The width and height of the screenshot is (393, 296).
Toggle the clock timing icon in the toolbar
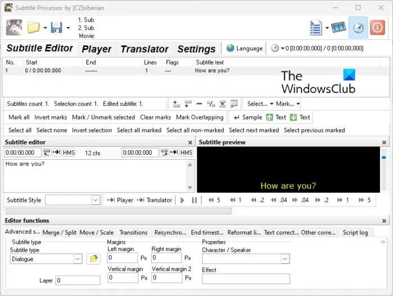(358, 27)
